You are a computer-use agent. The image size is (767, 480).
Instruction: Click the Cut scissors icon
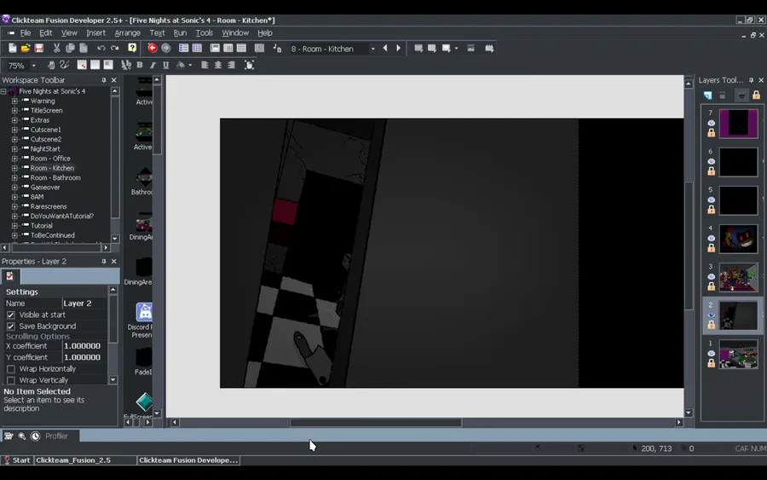point(56,49)
